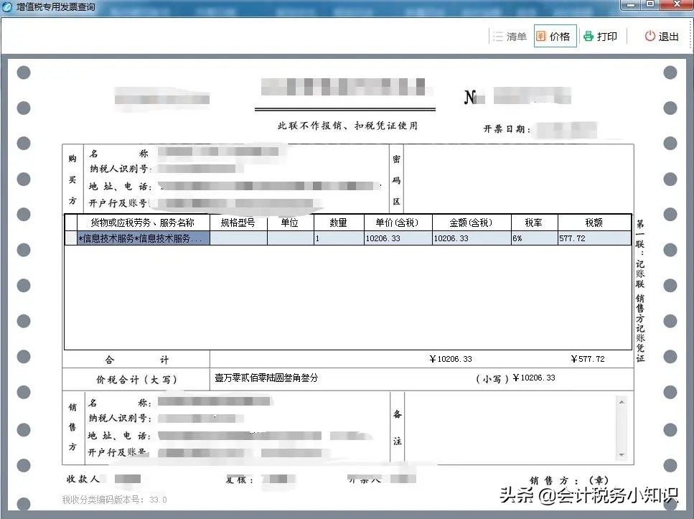Toggle the highlighted invoice line selection
This screenshot has height=519, width=694.
click(x=139, y=238)
